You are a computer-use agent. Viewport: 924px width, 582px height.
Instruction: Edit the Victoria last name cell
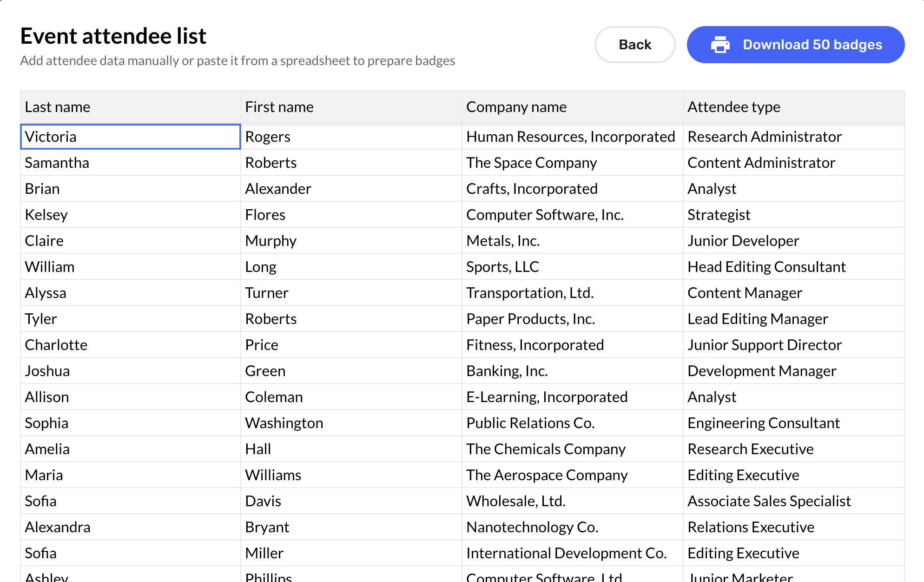point(130,137)
